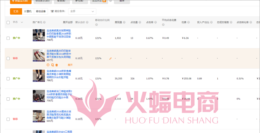Click clicks value 326
Screen dimensions: 260x133
(132, 79)
